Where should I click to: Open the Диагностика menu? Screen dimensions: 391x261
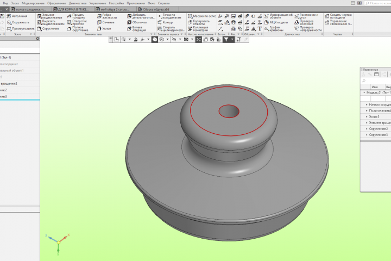(78, 3)
